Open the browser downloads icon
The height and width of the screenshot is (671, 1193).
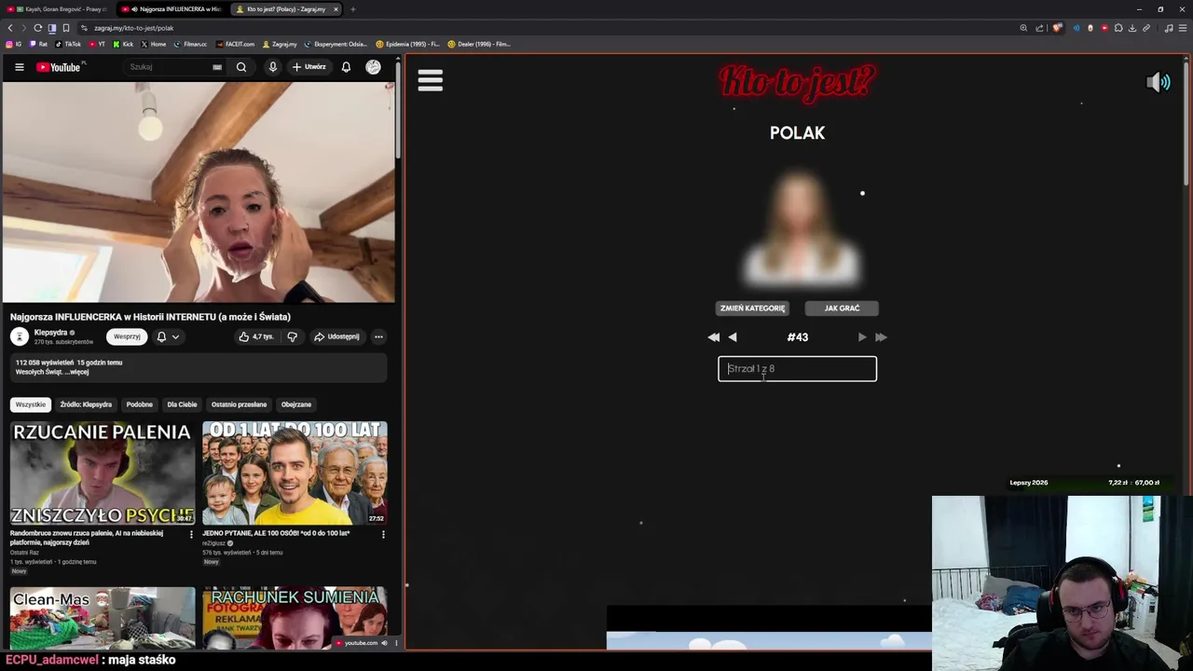pyautogui.click(x=1132, y=28)
